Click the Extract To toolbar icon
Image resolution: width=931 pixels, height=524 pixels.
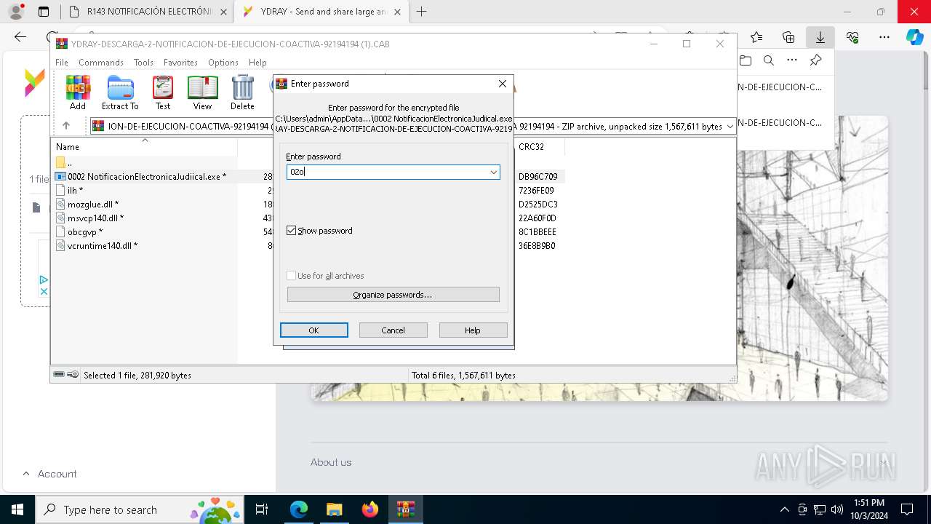coord(120,92)
